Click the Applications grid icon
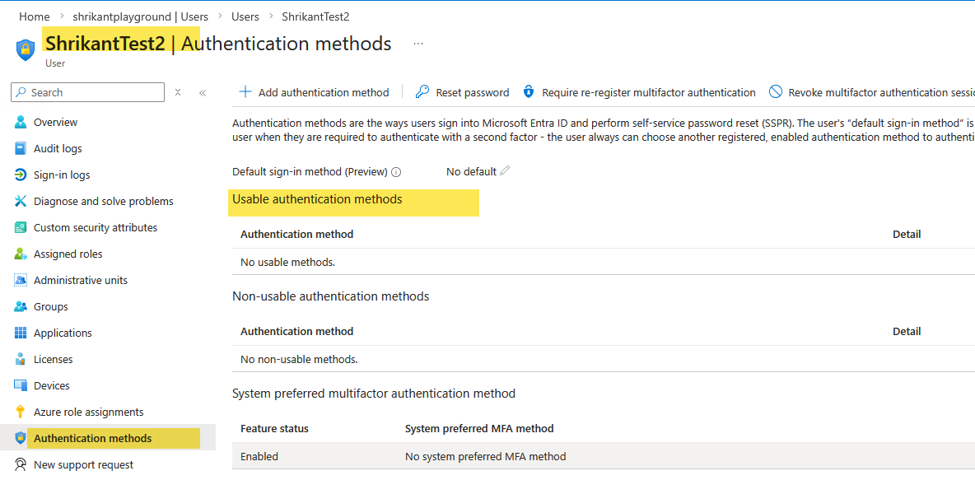 (x=21, y=333)
